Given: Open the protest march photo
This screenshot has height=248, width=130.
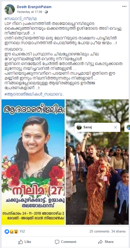Looking at the screenshot, I should coord(97,162).
